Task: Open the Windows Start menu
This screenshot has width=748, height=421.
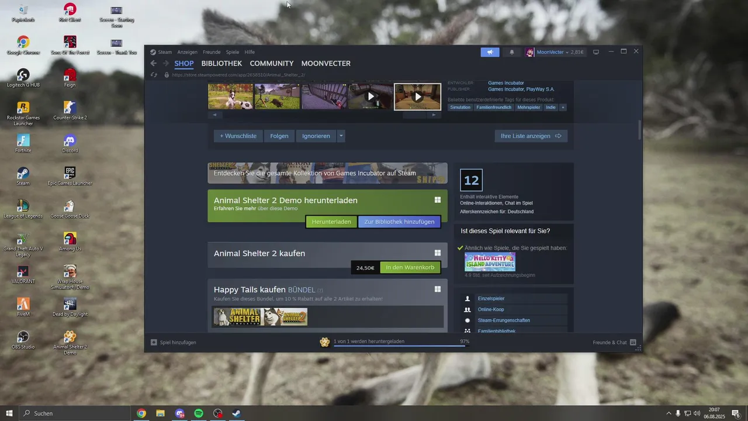Action: [9, 413]
